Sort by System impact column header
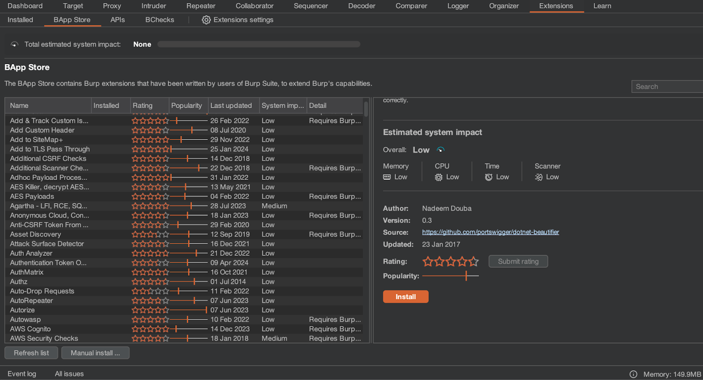The width and height of the screenshot is (703, 380). [283, 106]
